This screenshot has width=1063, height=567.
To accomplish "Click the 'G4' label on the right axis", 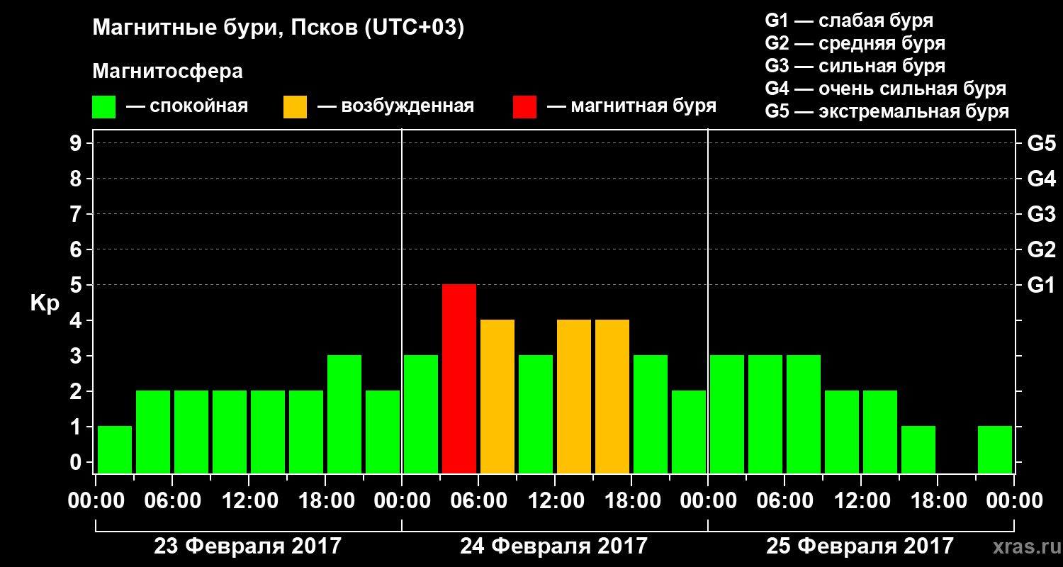I will click(x=1042, y=179).
